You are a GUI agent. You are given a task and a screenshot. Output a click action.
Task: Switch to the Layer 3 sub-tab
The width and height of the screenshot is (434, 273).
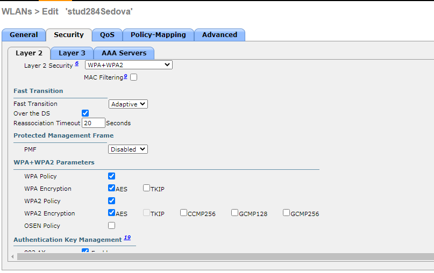72,53
